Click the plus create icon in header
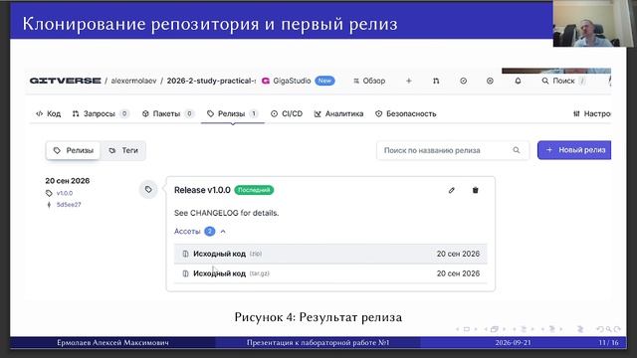 click(x=409, y=81)
